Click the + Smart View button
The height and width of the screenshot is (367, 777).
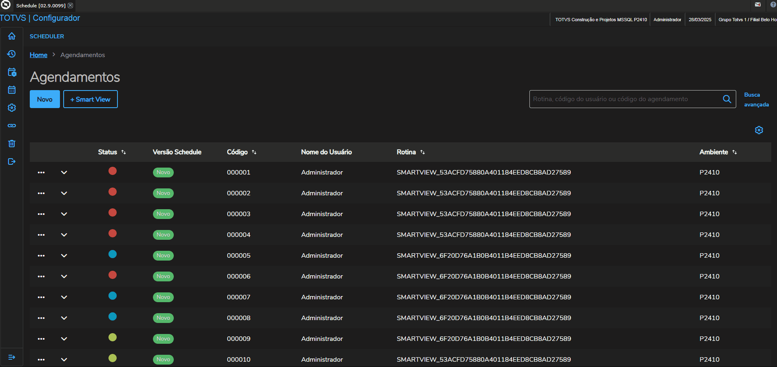pyautogui.click(x=91, y=99)
